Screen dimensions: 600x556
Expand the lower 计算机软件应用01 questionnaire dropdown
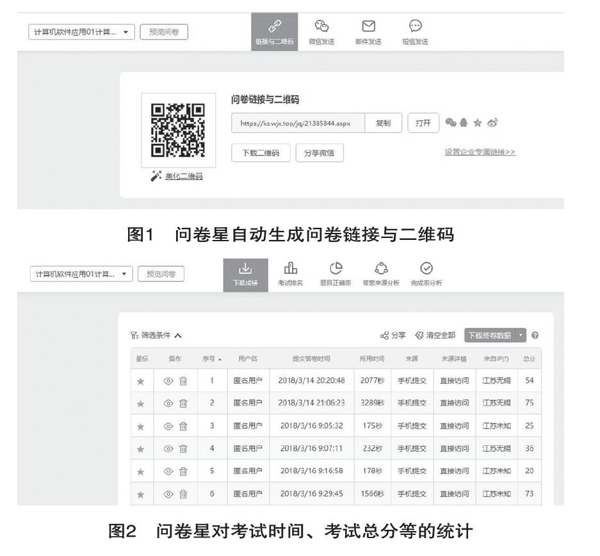tap(81, 274)
